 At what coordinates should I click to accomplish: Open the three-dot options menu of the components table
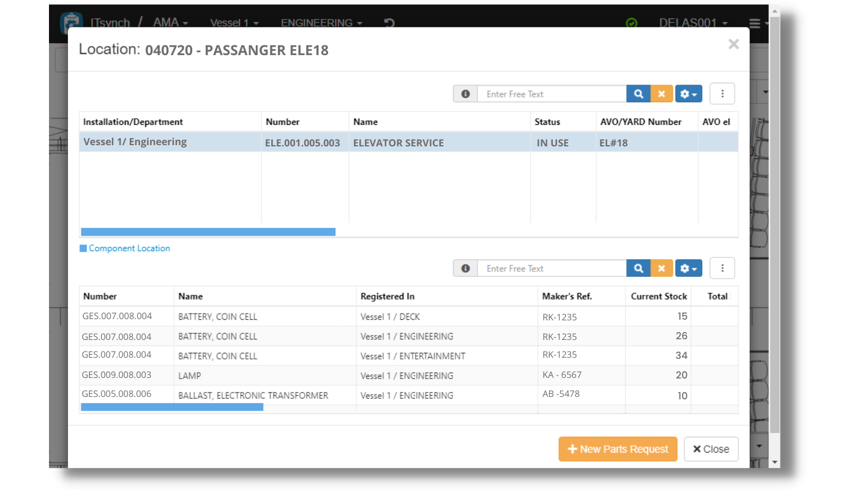tap(722, 93)
